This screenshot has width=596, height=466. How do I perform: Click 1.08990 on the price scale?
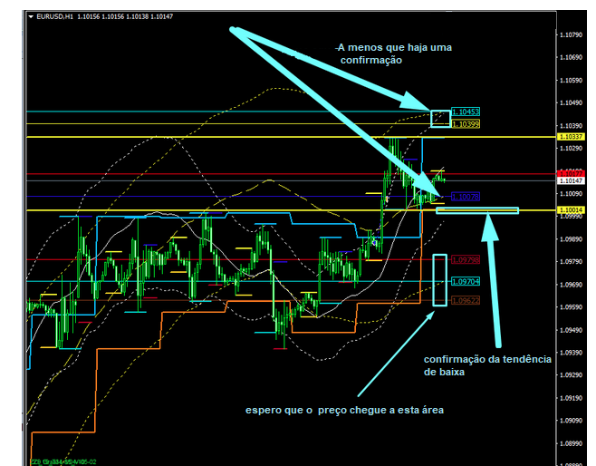571,443
